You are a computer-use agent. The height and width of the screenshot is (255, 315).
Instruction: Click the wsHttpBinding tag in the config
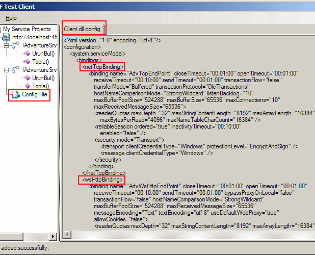point(101,180)
